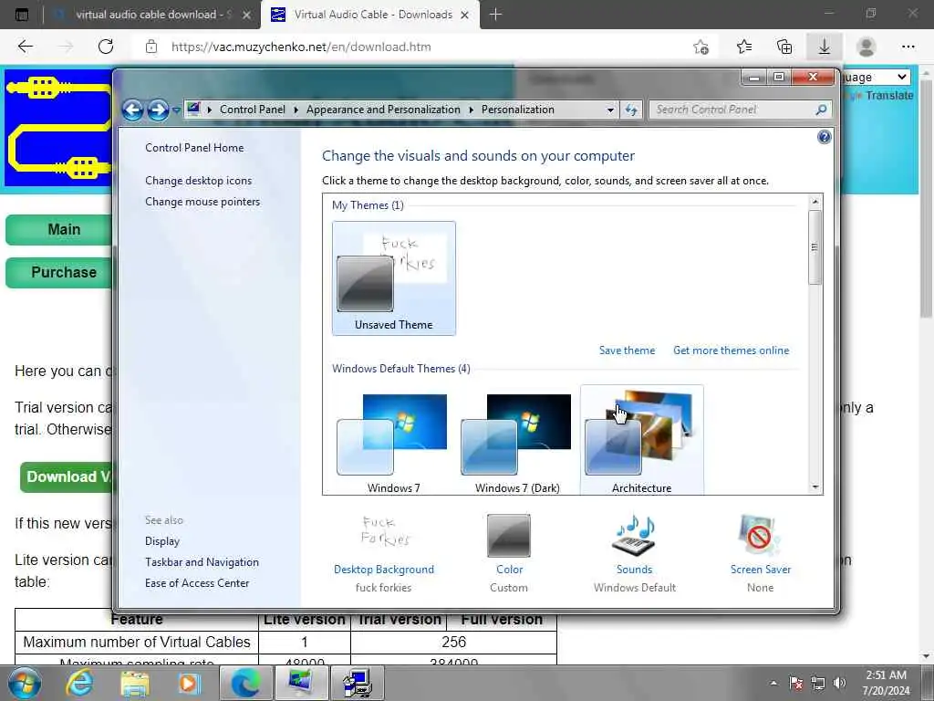Open the browser Collections icon
Screen dimensions: 934x701
[x=784, y=47]
